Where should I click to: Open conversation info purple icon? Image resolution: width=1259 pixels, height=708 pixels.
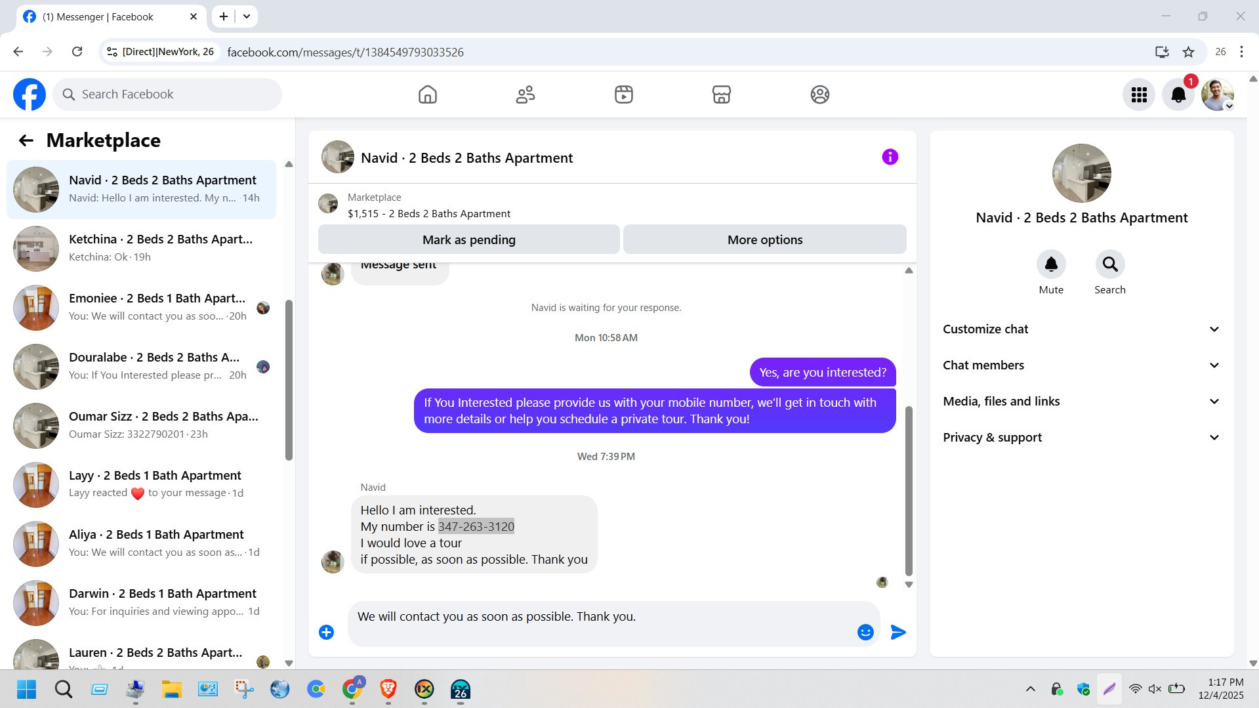pyautogui.click(x=890, y=157)
